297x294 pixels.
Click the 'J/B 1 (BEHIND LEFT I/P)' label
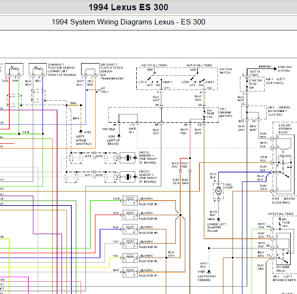(226, 113)
